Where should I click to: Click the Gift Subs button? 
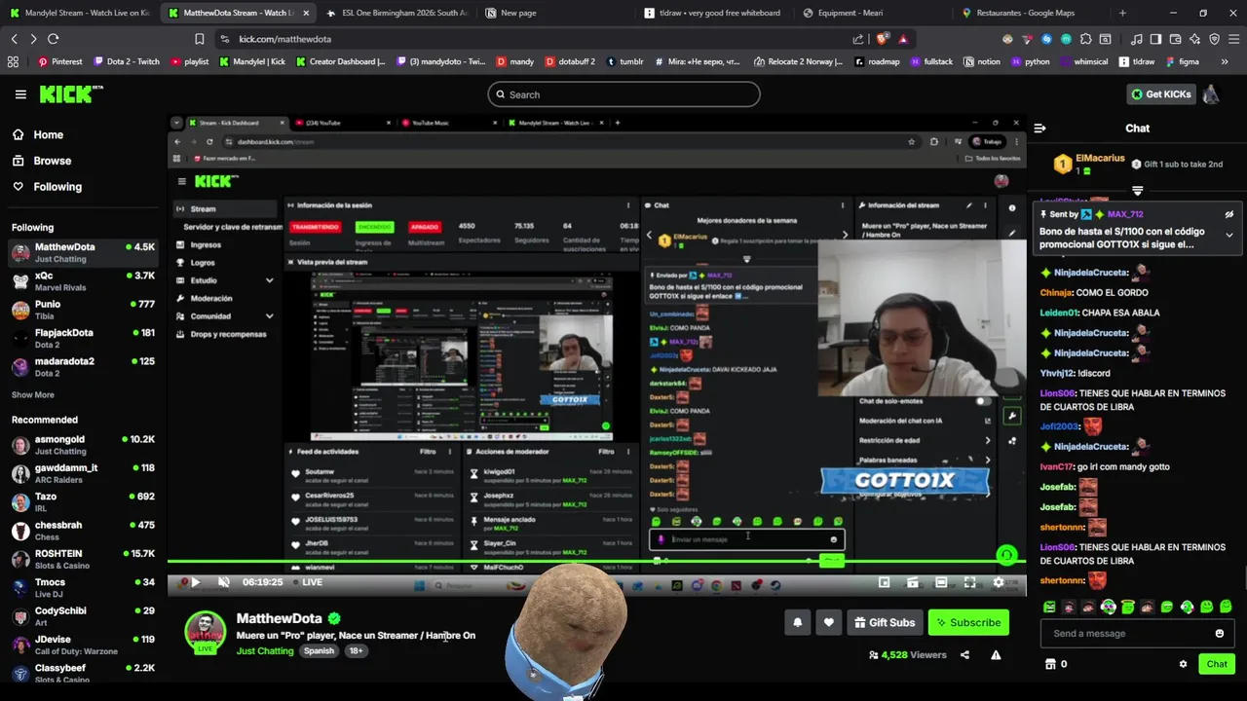tap(885, 623)
